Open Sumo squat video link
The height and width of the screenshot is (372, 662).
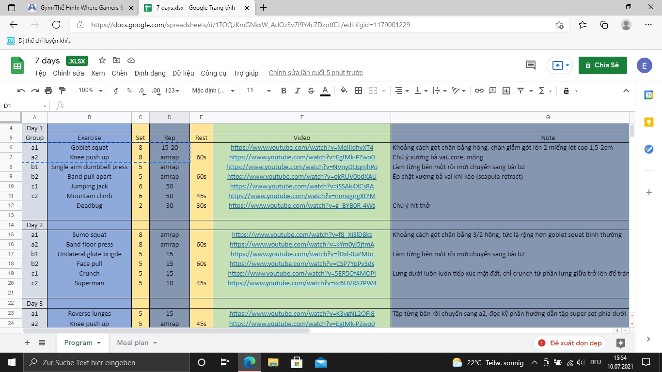[301, 234]
